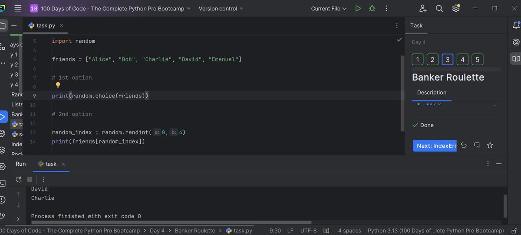
Task: Toggle the status bar column selection icon
Action: 327,231
